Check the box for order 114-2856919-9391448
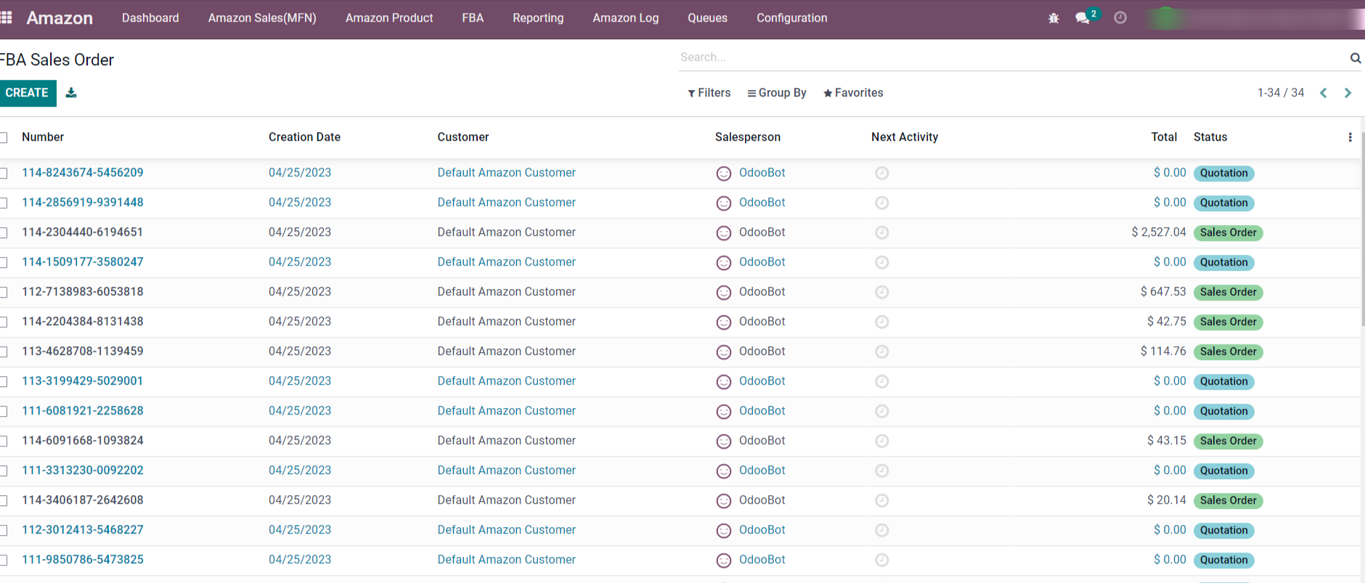The image size is (1365, 583). pyautogui.click(x=3, y=203)
